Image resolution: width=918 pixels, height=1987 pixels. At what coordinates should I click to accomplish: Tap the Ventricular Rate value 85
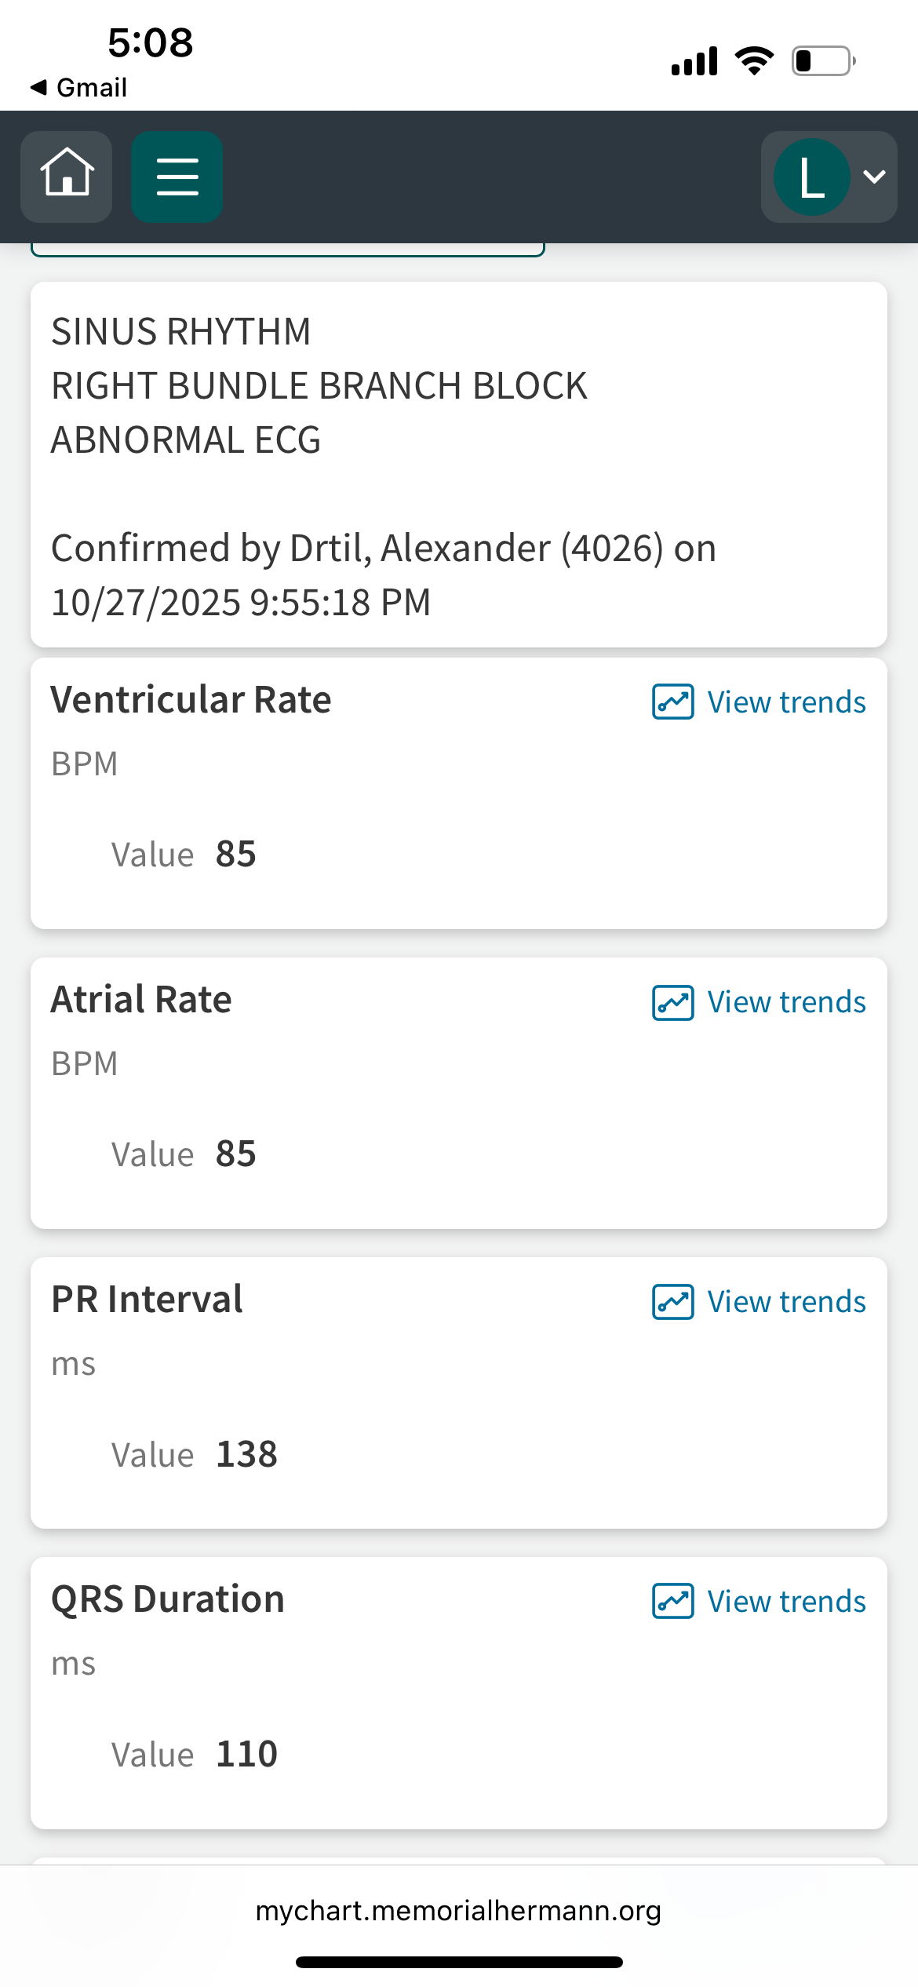click(x=235, y=854)
